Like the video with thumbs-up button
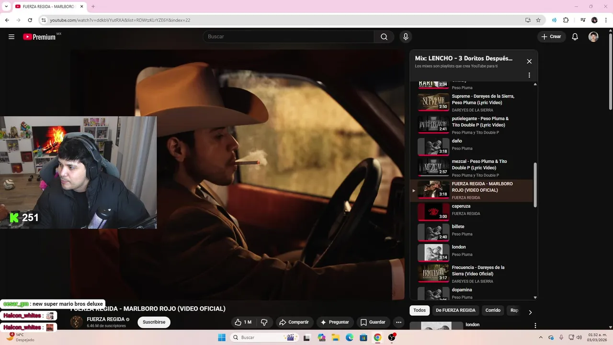This screenshot has height=345, width=613. coord(243,322)
